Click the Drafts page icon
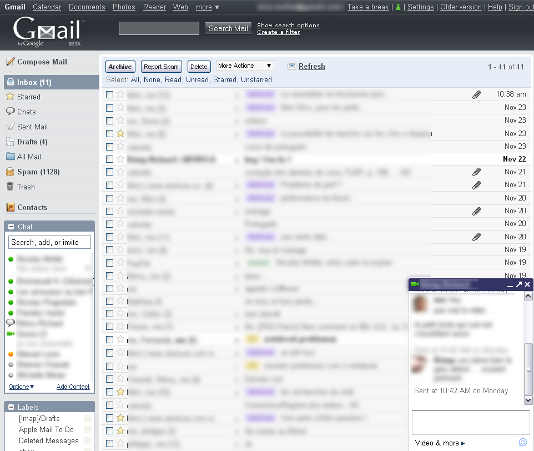 (x=10, y=142)
